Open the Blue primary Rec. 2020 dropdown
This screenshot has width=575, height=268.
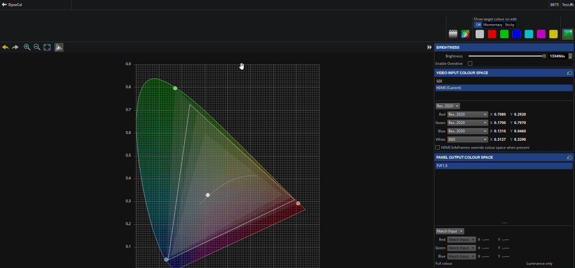[x=468, y=131]
